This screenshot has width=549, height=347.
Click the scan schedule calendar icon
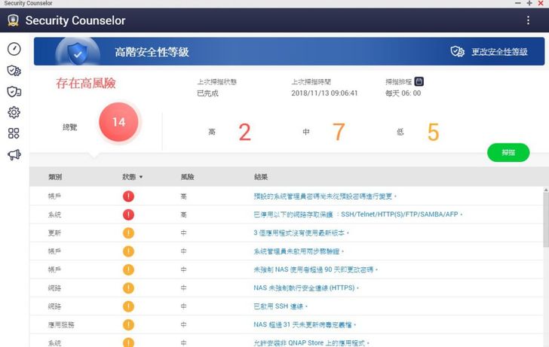pos(419,81)
